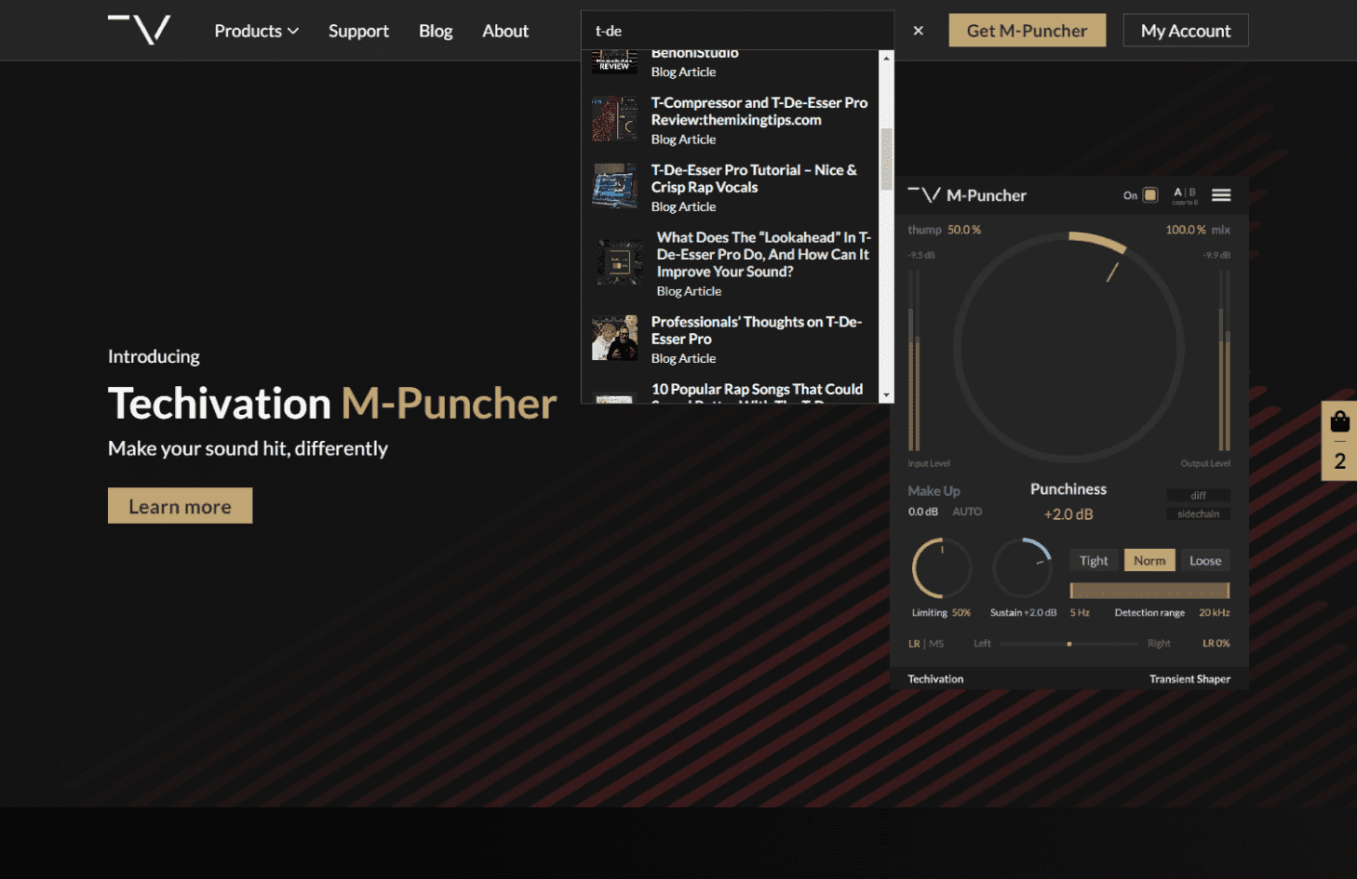The image size is (1357, 879).
Task: Select the Loose mode button
Action: click(x=1204, y=561)
